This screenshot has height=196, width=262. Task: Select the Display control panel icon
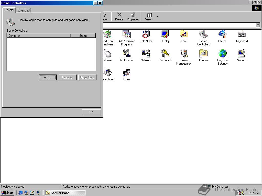(165, 36)
